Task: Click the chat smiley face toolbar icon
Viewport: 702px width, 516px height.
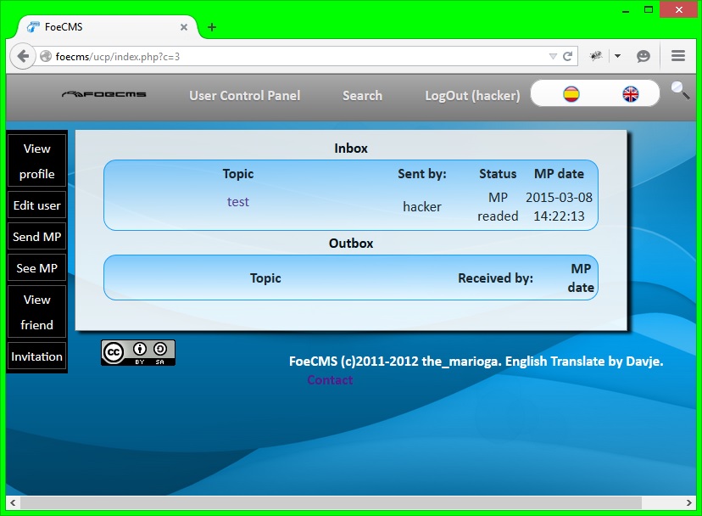Action: point(643,56)
